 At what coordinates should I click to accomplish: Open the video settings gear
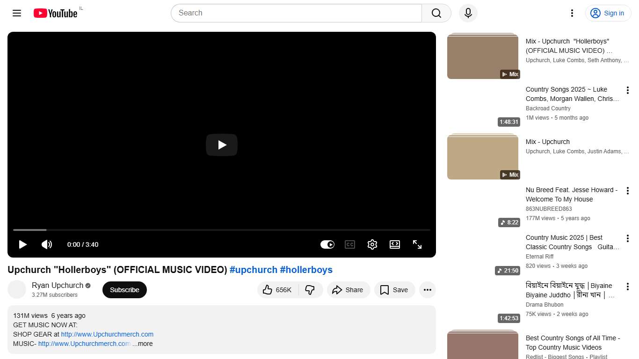pos(372,244)
